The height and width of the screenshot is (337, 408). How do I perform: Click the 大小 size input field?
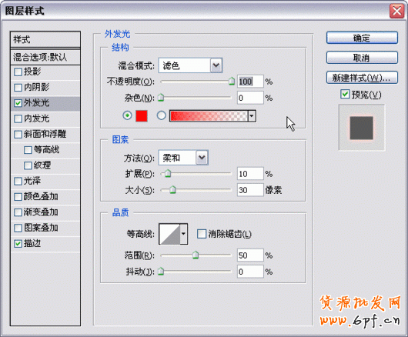(x=250, y=190)
